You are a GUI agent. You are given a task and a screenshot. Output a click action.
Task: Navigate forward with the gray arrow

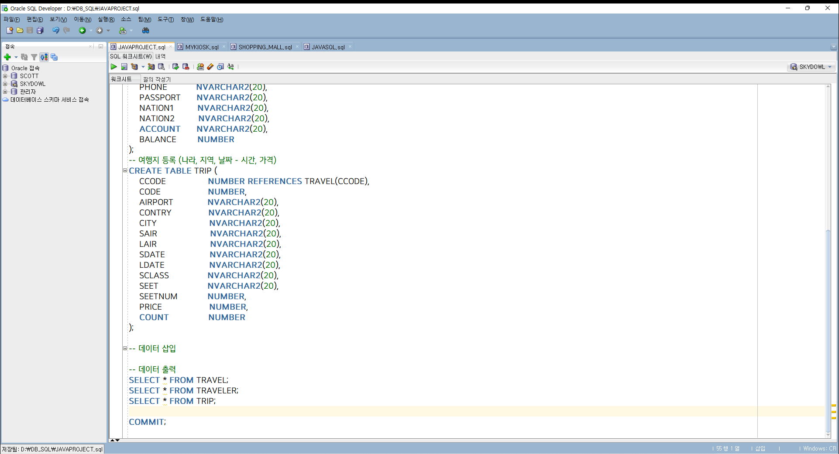(x=100, y=31)
